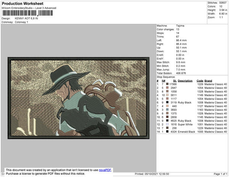The height and width of the screenshot is (177, 229).
Task: Select thread code '1127'
Action: 200,106
